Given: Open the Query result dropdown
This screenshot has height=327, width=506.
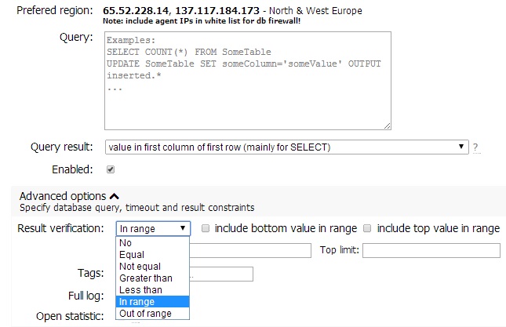Looking at the screenshot, I should 286,147.
